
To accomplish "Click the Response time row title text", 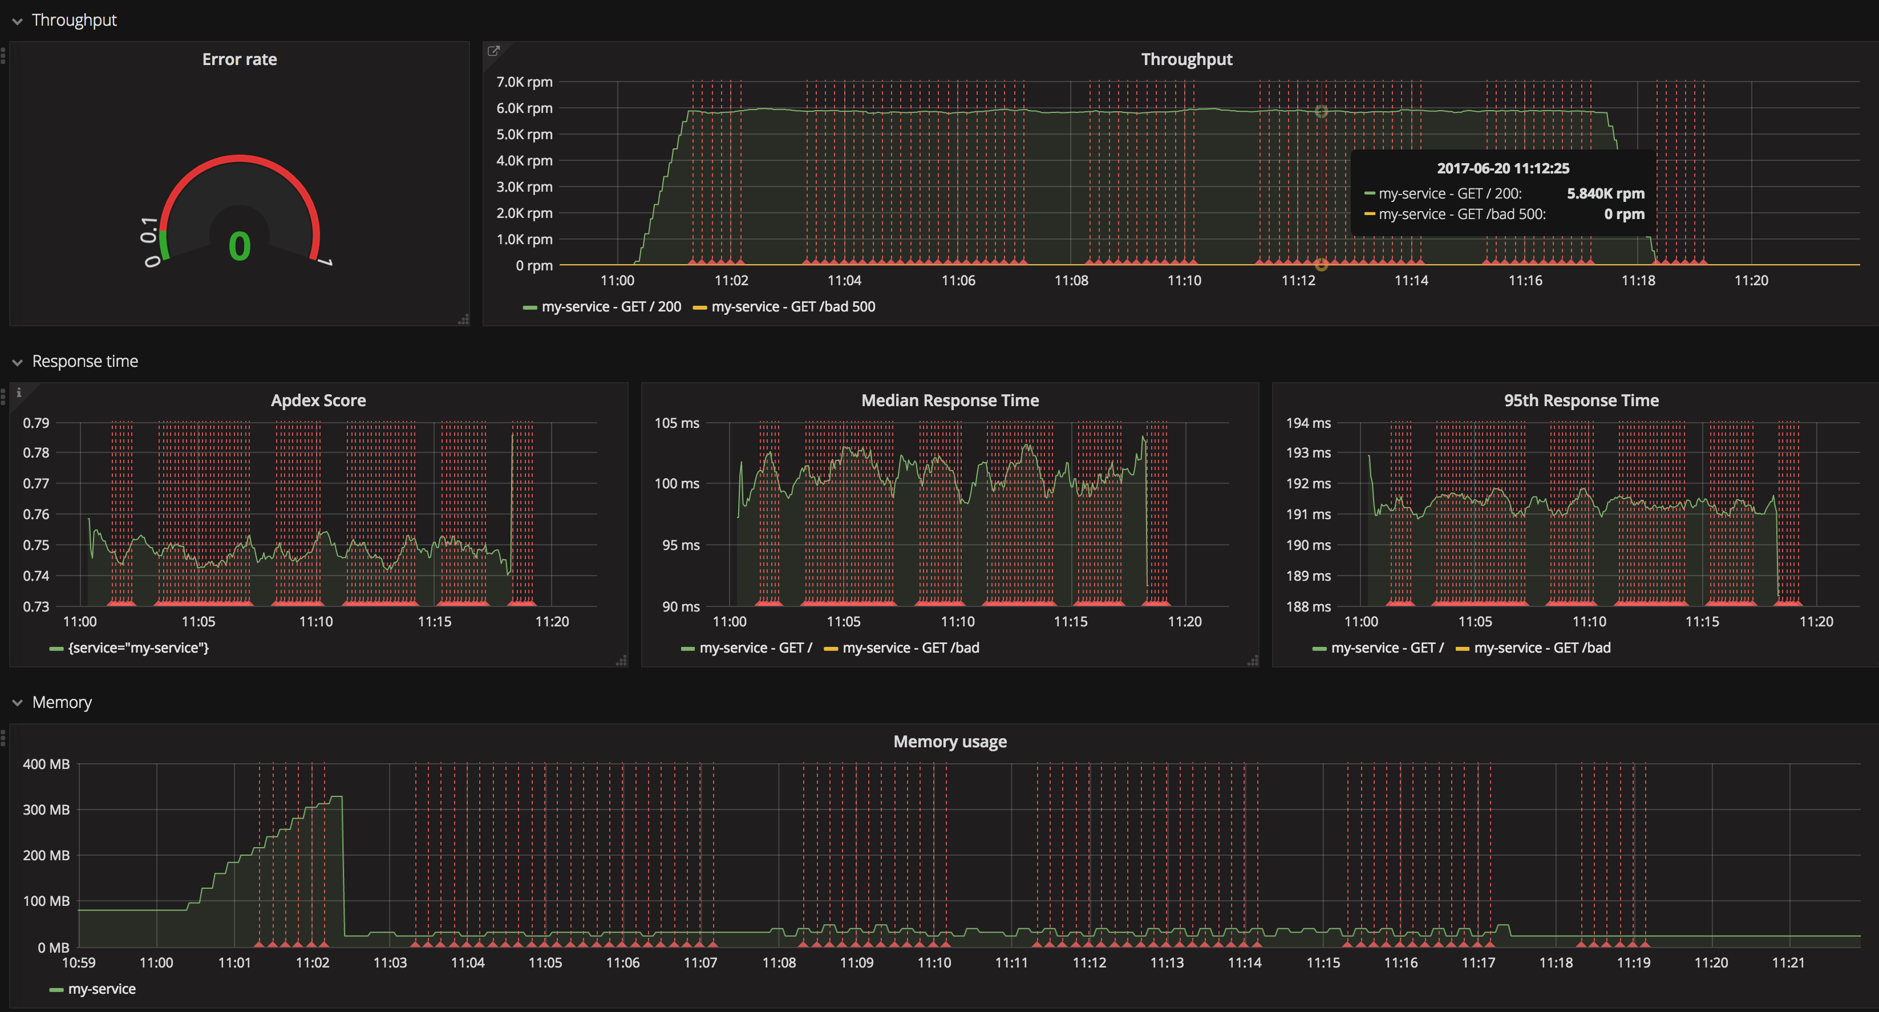I will click(x=86, y=361).
